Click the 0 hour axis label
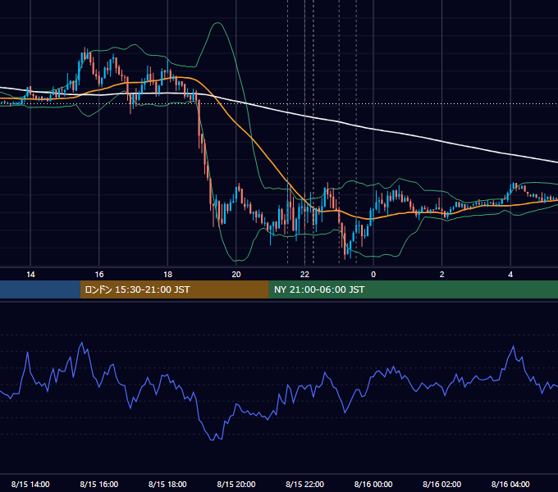This screenshot has height=492, width=558. pyautogui.click(x=373, y=275)
